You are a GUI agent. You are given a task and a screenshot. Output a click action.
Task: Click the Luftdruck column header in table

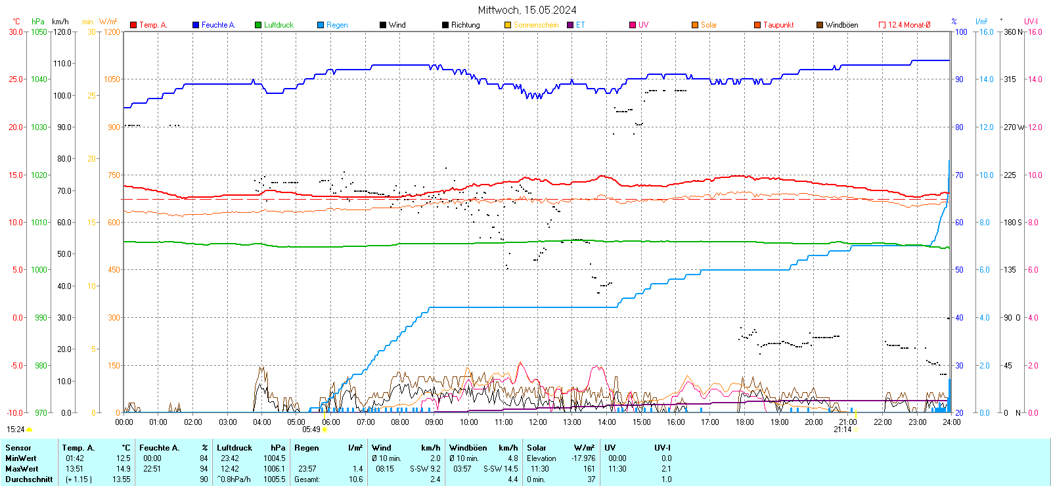(x=235, y=448)
